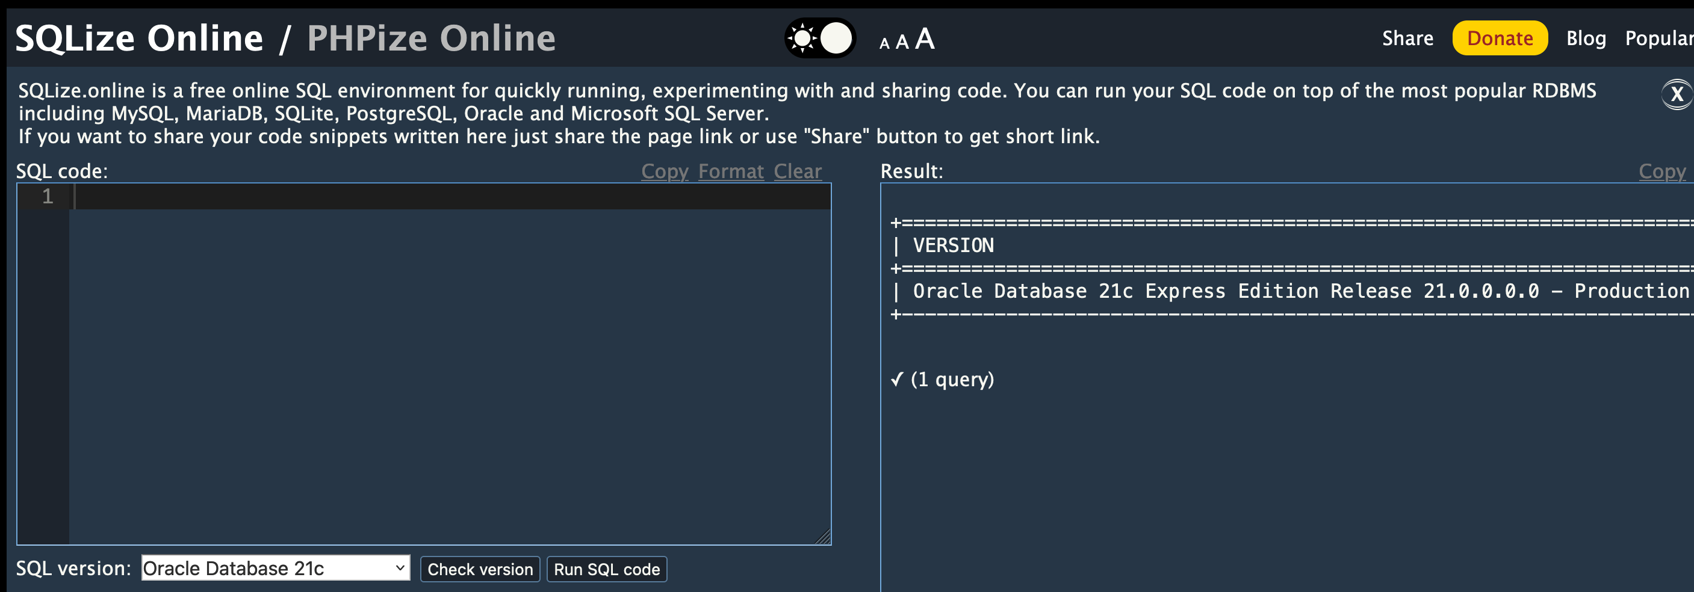Select the medium font size A

click(902, 42)
